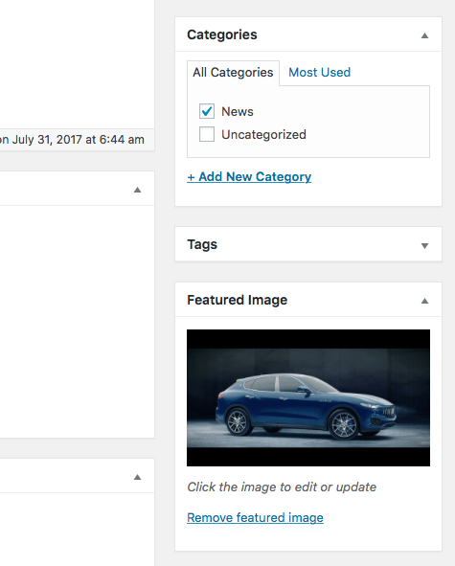Expand the Tags panel with its arrow

pyautogui.click(x=424, y=246)
